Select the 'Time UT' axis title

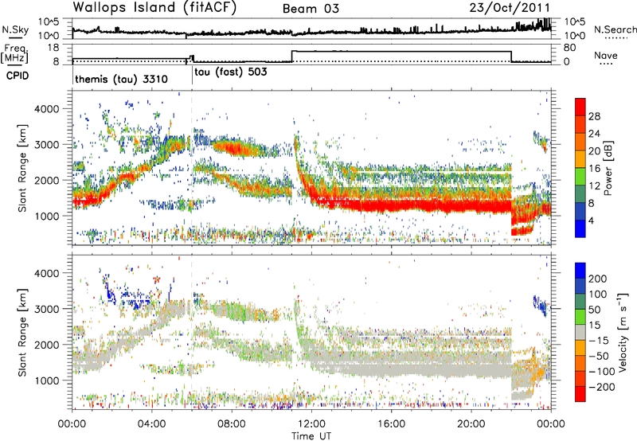coord(311,435)
